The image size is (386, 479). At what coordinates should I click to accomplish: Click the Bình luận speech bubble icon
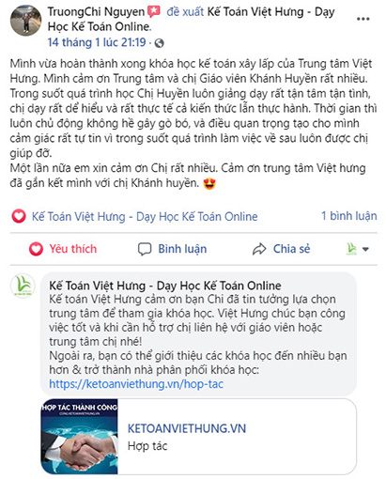tap(145, 249)
